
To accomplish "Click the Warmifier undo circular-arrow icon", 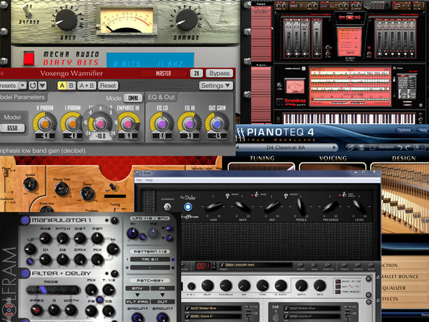I will click(x=33, y=86).
